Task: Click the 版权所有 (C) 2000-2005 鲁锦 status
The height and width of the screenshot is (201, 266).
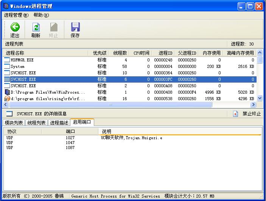Action: coord(33,196)
